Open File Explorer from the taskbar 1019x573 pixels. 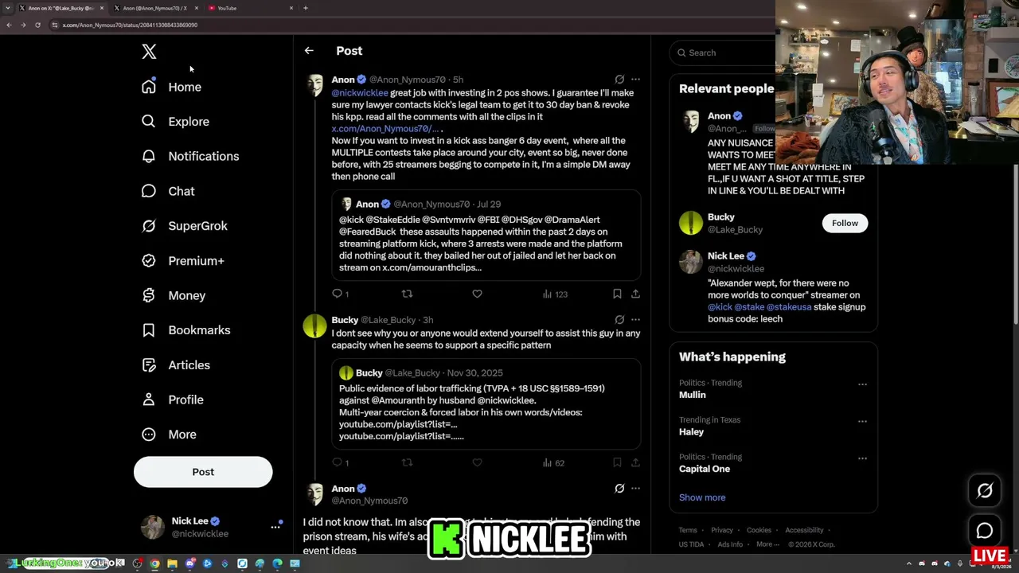tap(172, 564)
